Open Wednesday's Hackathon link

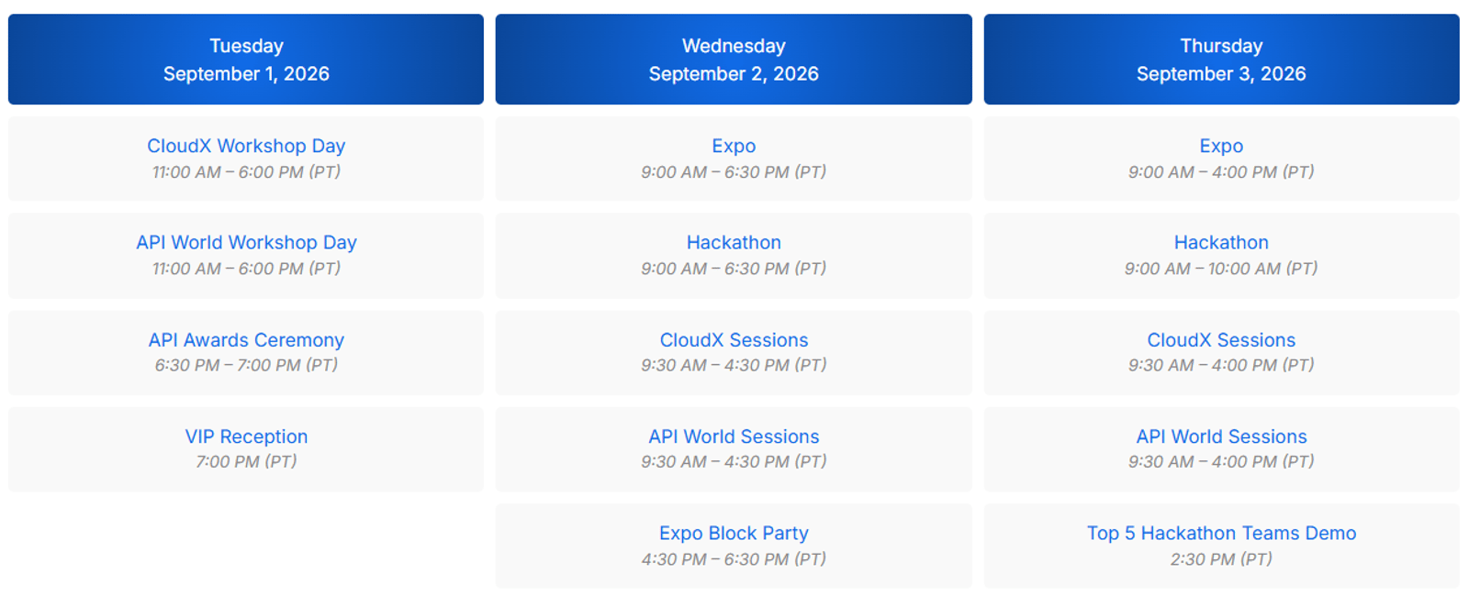point(734,242)
